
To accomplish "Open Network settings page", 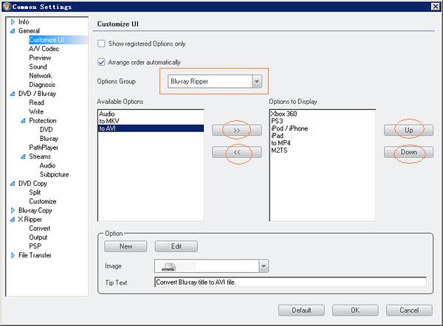I will [x=41, y=76].
